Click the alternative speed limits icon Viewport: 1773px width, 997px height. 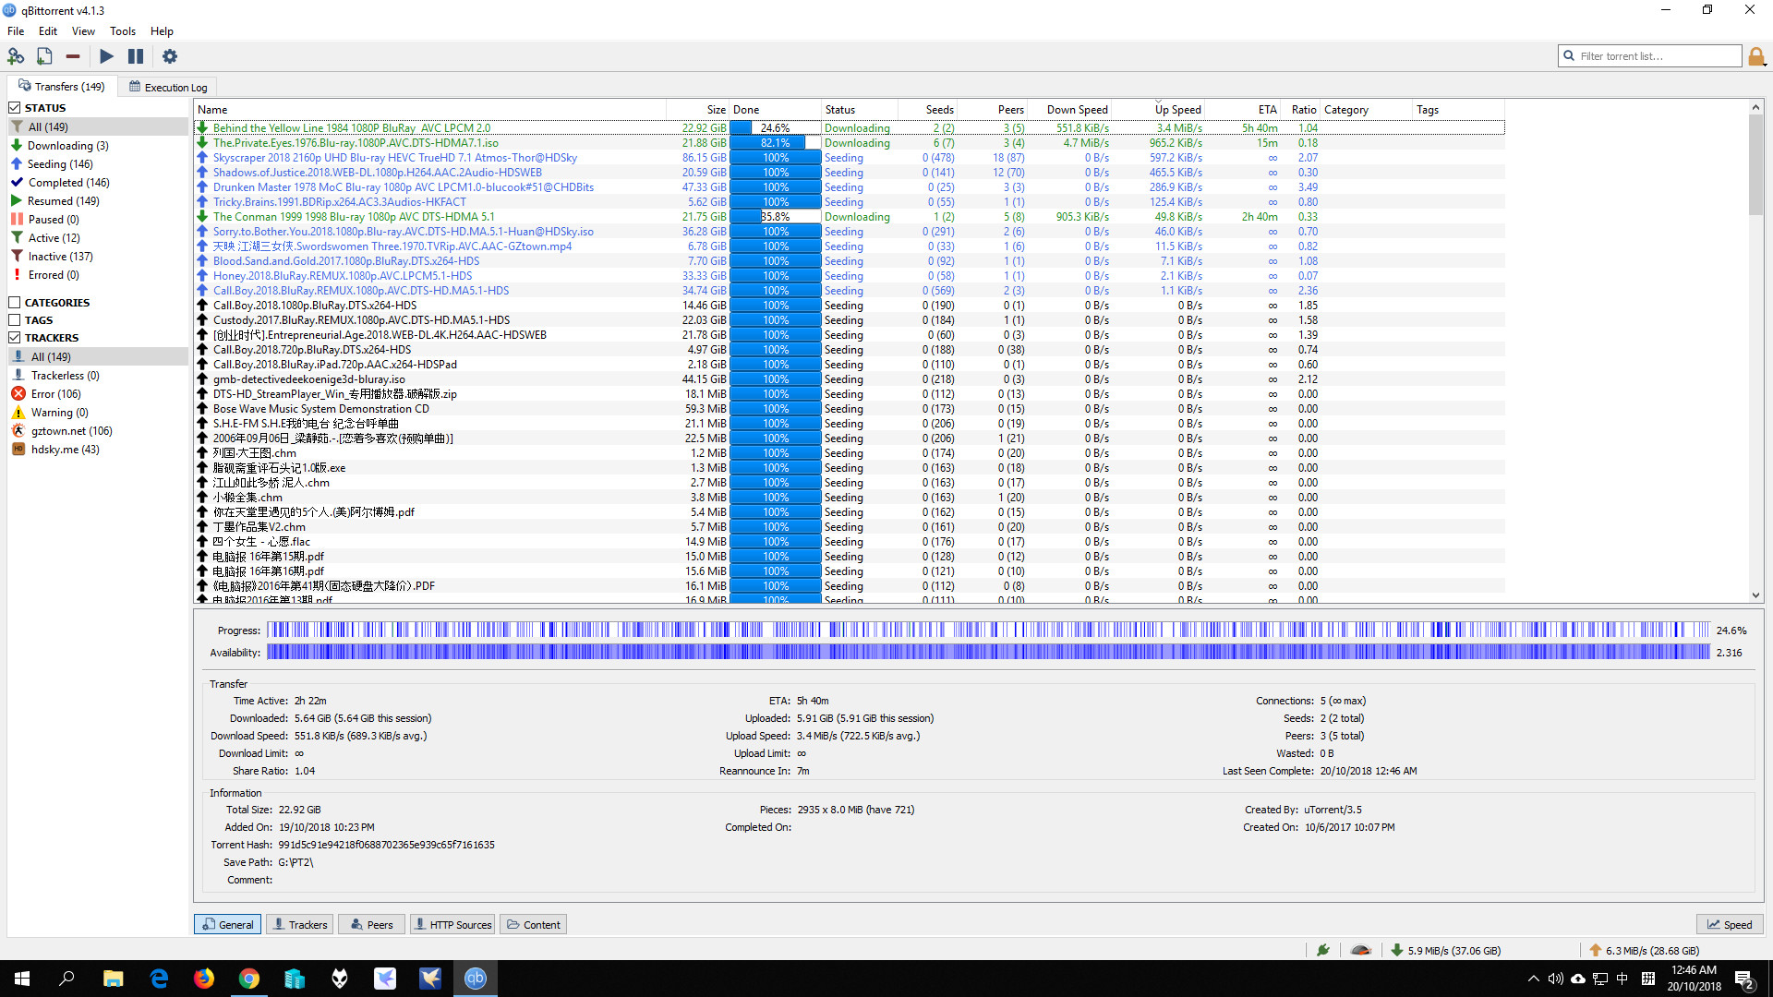point(1360,950)
